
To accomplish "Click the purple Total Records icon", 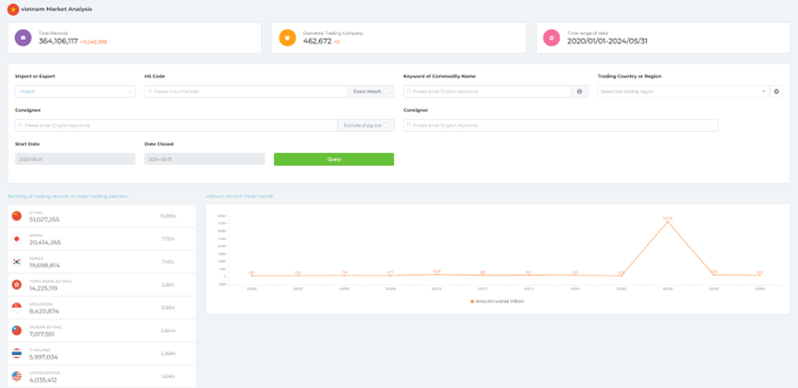I will [x=24, y=38].
